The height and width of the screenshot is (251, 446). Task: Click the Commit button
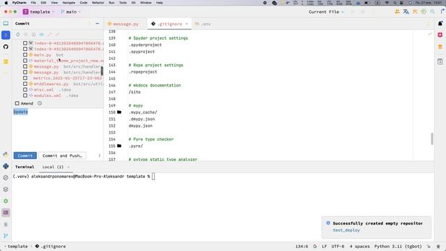[x=25, y=155]
